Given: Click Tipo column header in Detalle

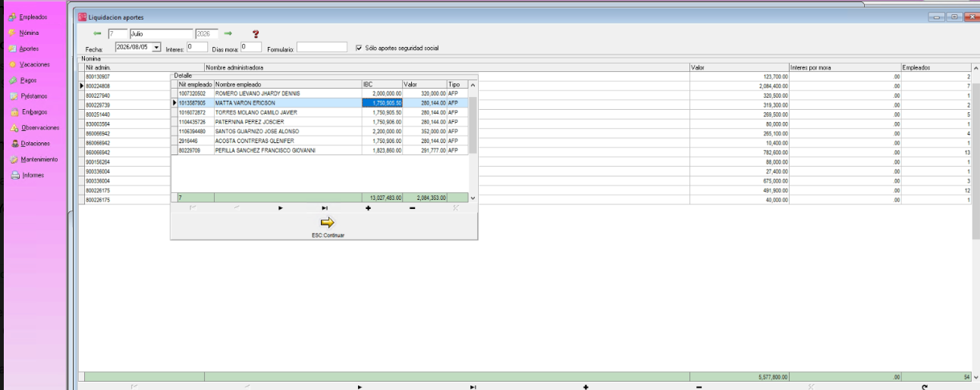Looking at the screenshot, I should click(x=457, y=84).
